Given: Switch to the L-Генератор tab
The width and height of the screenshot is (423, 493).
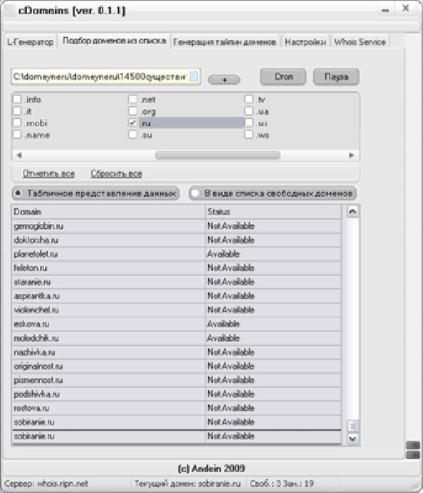Looking at the screenshot, I should pyautogui.click(x=29, y=42).
